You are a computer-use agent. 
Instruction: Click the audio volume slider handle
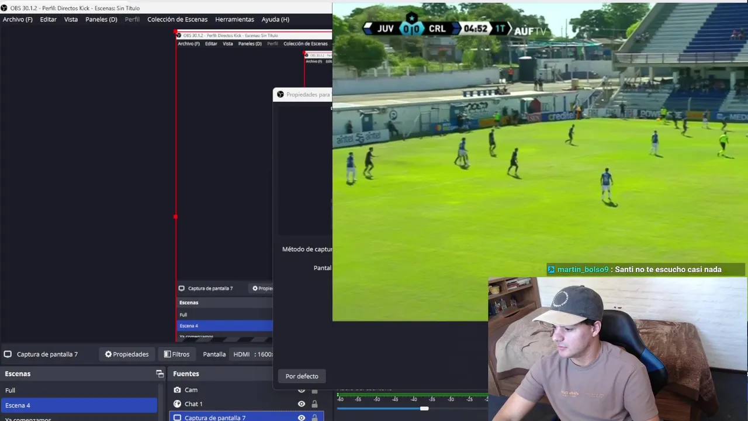424,409
